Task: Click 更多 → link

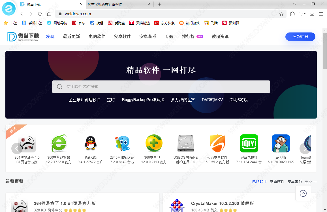Action: click(x=311, y=182)
